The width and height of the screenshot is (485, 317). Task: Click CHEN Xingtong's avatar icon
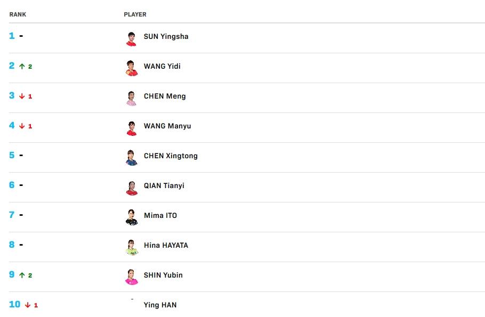pyautogui.click(x=131, y=158)
